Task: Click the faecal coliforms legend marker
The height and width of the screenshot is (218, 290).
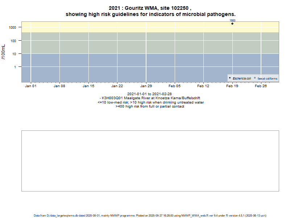Action: pyautogui.click(x=255, y=78)
